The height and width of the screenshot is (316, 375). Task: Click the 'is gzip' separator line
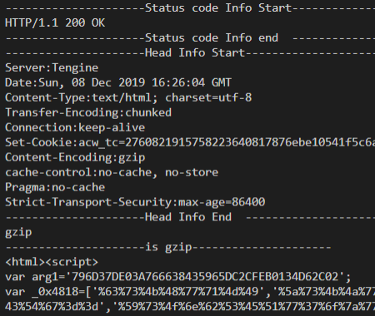click(x=168, y=247)
